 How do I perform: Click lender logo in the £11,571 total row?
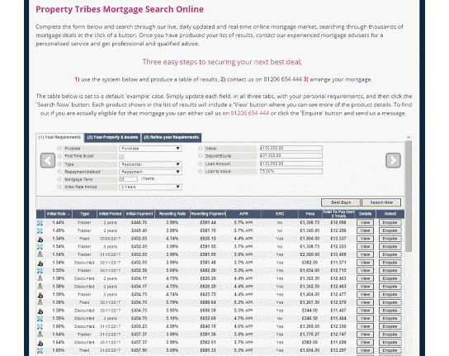(40, 263)
